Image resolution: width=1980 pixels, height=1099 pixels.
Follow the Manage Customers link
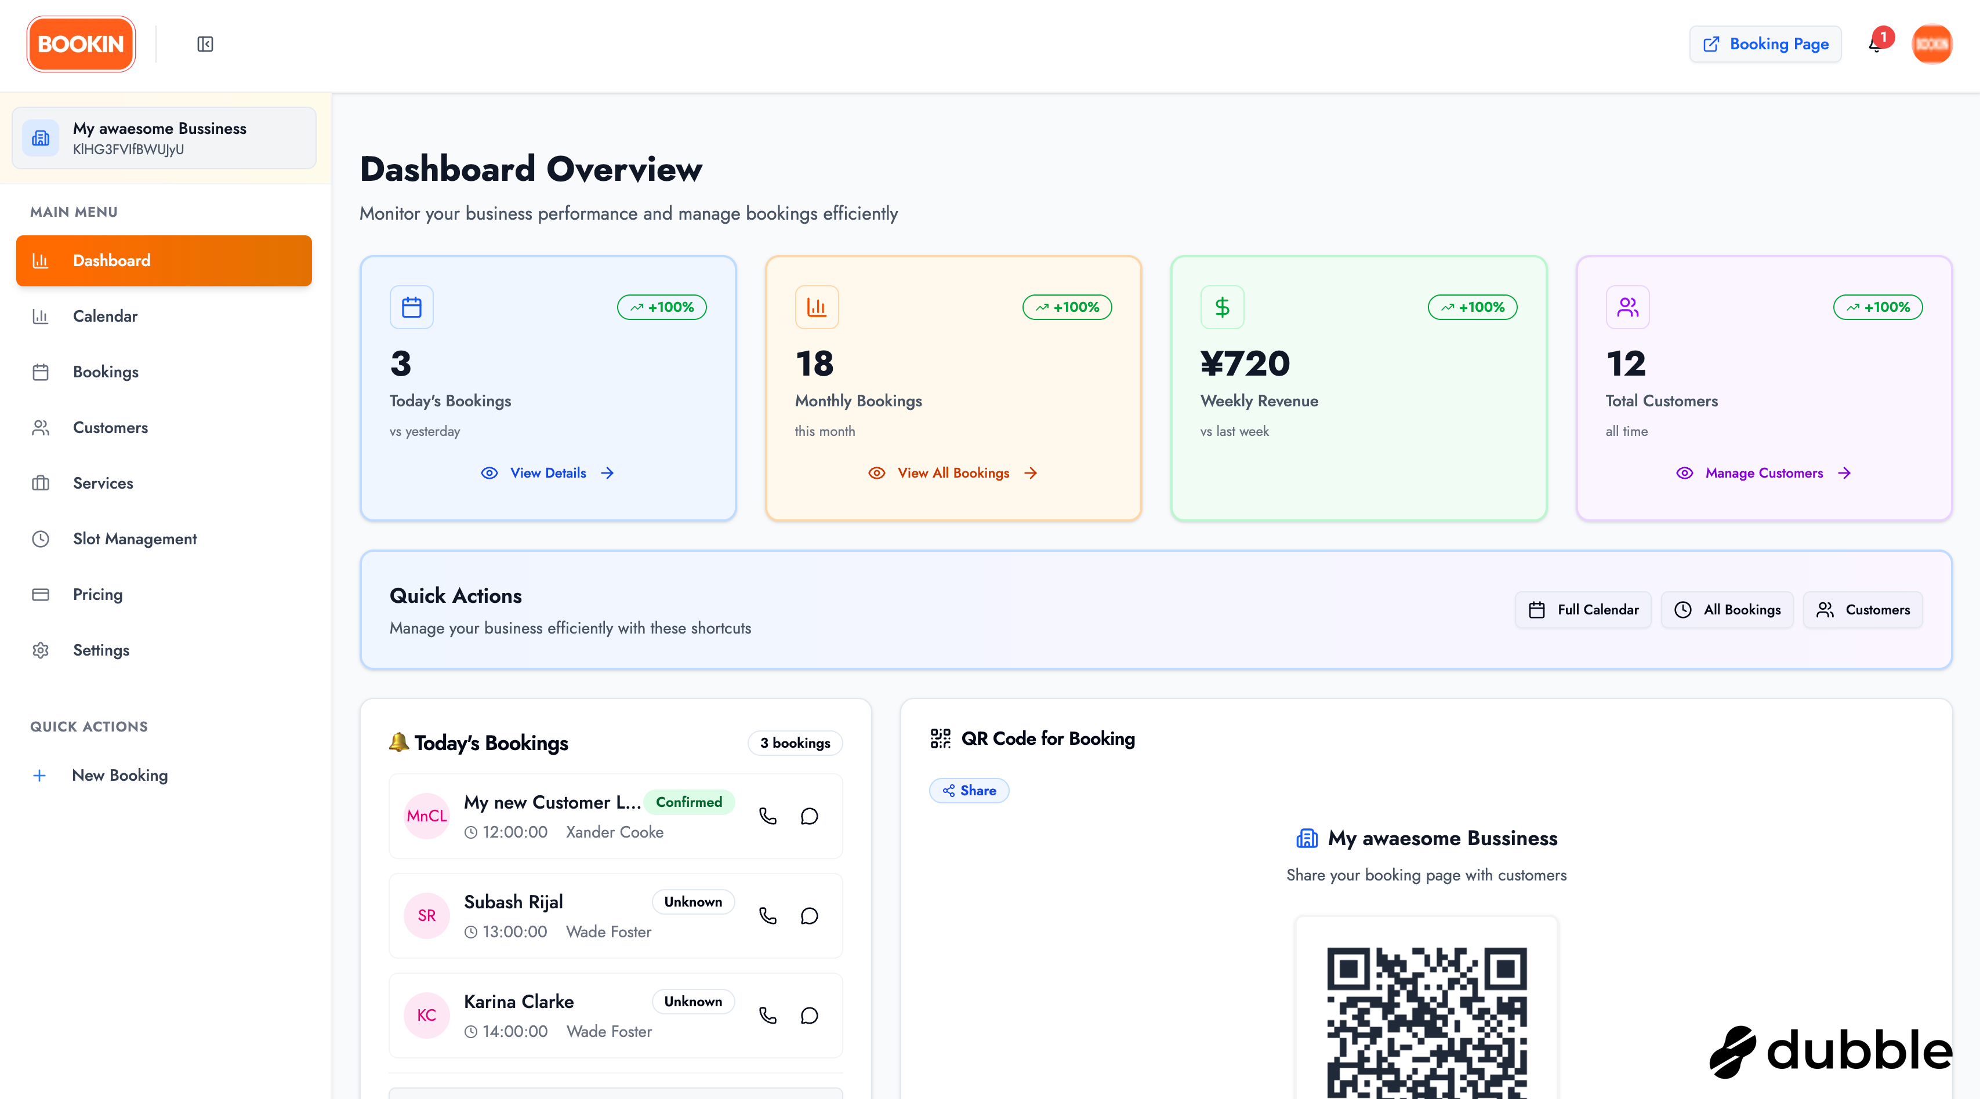[x=1763, y=472]
